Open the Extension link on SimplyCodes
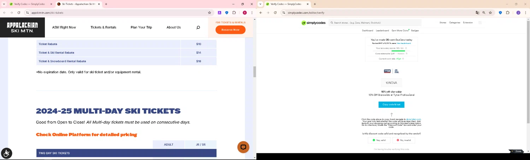The image size is (530, 160). click(468, 23)
